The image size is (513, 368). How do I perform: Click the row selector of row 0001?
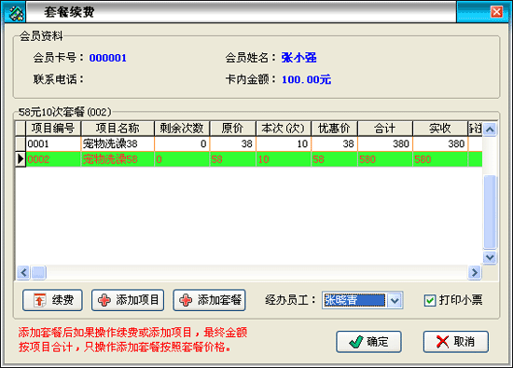click(21, 143)
